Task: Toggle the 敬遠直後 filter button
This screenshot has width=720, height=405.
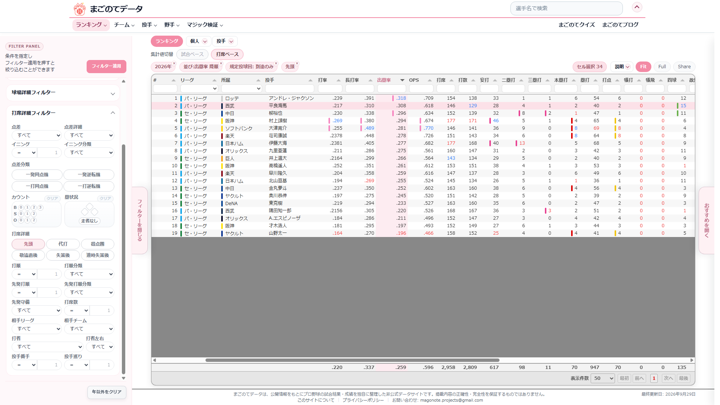Action: [x=28, y=255]
